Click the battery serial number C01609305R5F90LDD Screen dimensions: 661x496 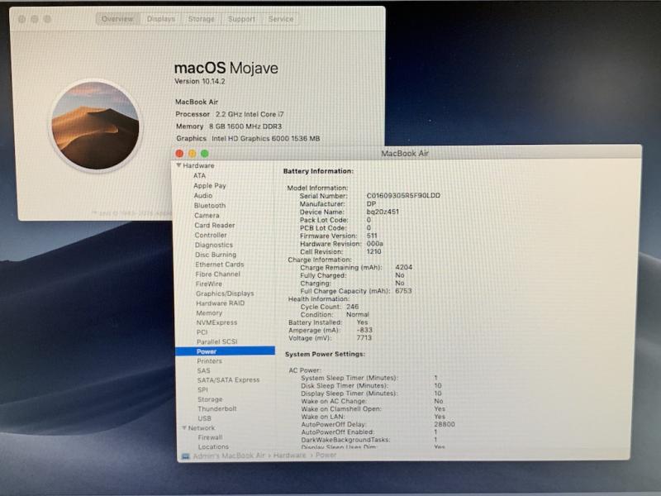[403, 196]
